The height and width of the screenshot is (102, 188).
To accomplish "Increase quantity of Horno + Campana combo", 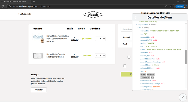I will pos(104,39).
